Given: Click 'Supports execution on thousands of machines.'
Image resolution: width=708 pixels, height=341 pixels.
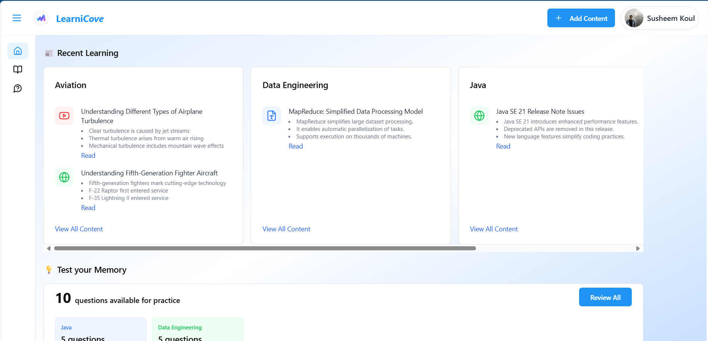Looking at the screenshot, I should [x=354, y=137].
